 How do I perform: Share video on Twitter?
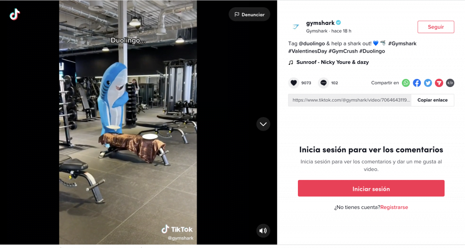[x=428, y=83]
